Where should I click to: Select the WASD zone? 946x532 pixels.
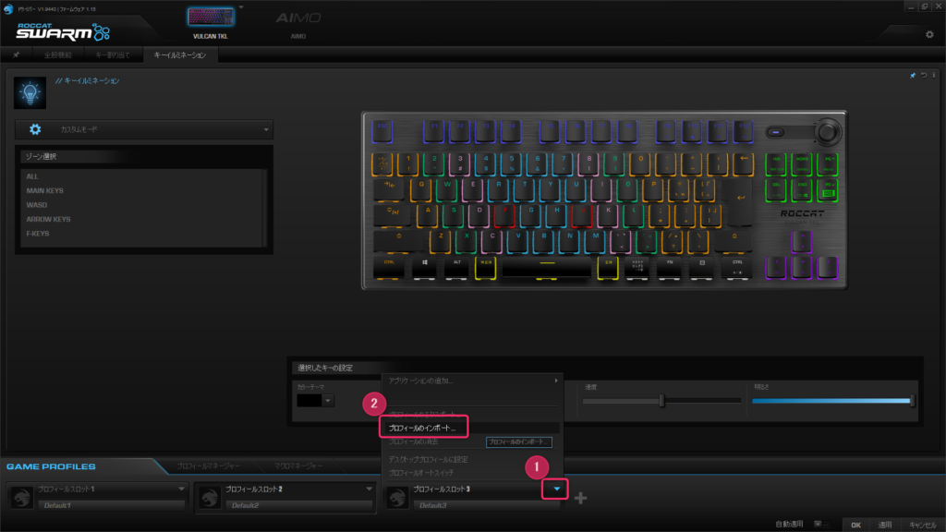pos(37,205)
